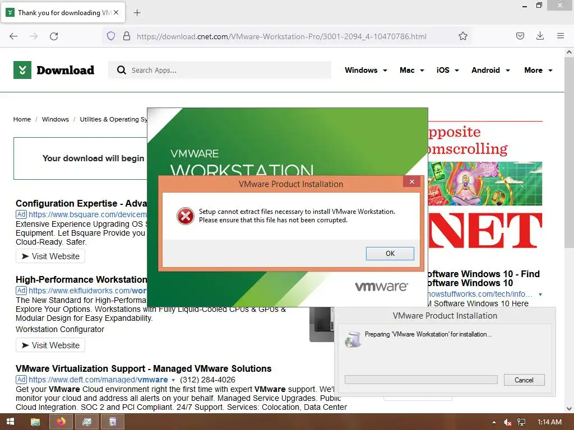
Task: Open the ekfluidworks.com ad link
Action: pos(87,291)
